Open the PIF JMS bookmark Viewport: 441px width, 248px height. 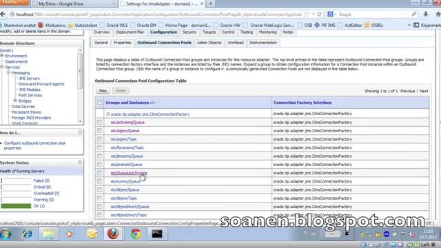click(x=325, y=25)
